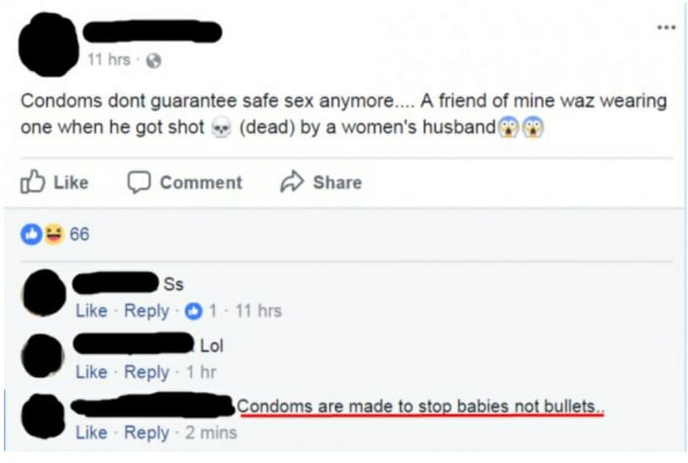Click the Share arrow icon
This screenshot has width=688, height=463.
pos(292,181)
